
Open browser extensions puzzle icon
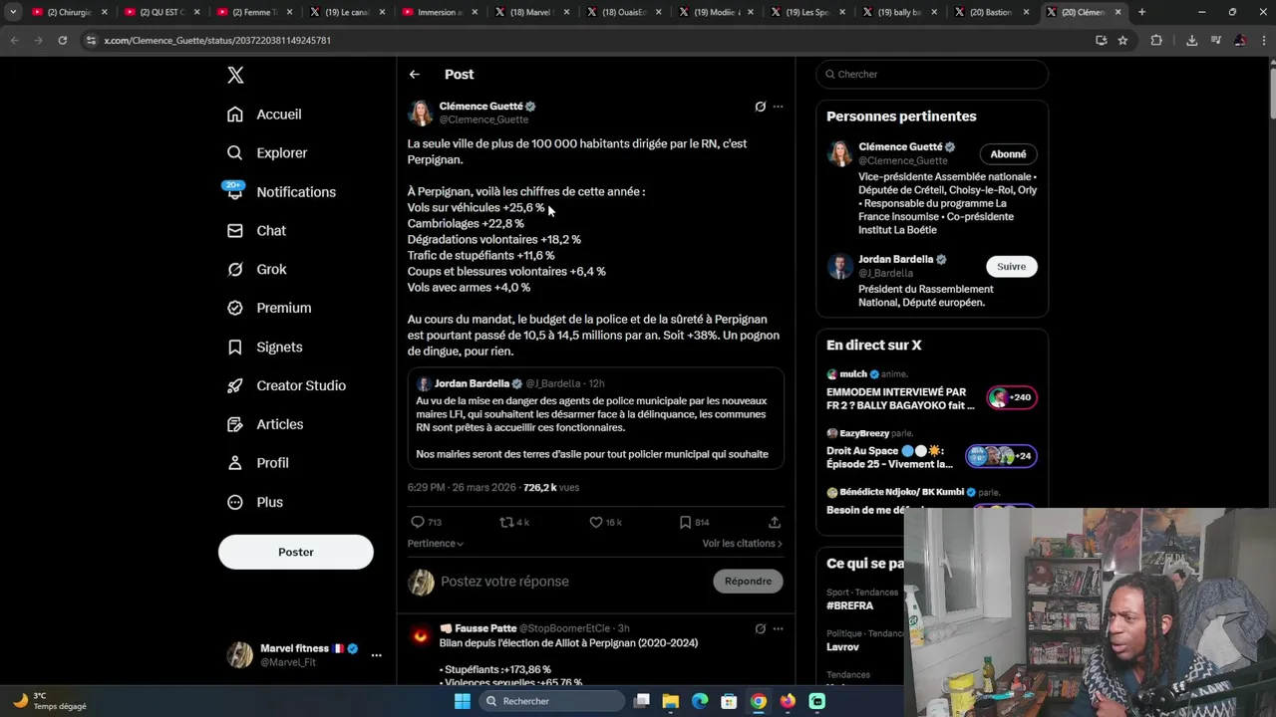point(1156,40)
